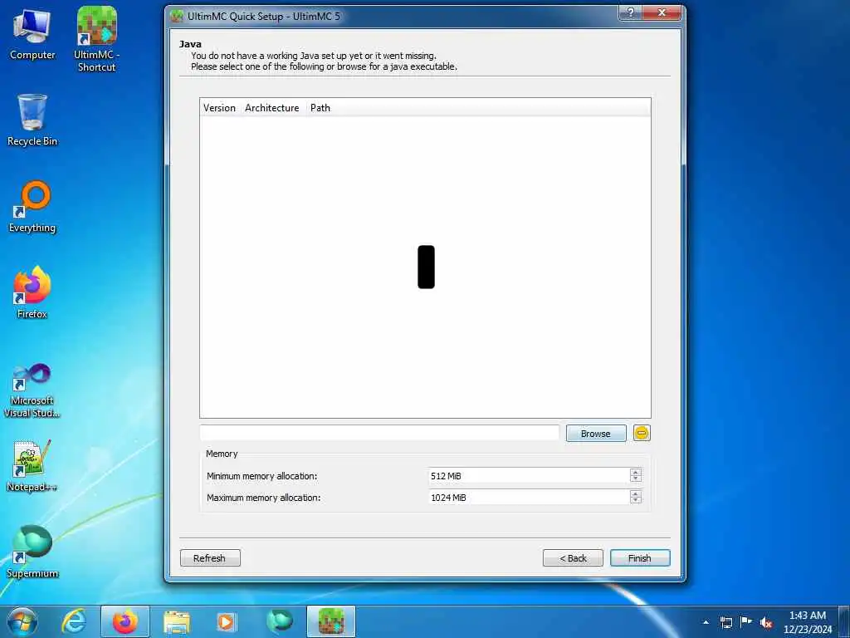Image resolution: width=850 pixels, height=638 pixels.
Task: Click the Java path input field
Action: [x=379, y=433]
